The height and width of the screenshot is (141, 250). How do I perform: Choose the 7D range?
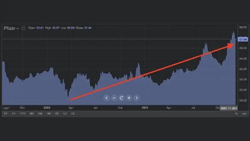pos(57,113)
